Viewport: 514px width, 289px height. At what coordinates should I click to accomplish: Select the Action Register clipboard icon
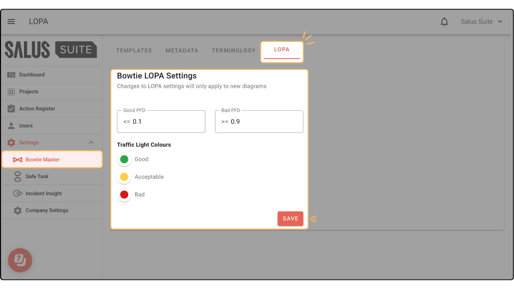tap(11, 109)
